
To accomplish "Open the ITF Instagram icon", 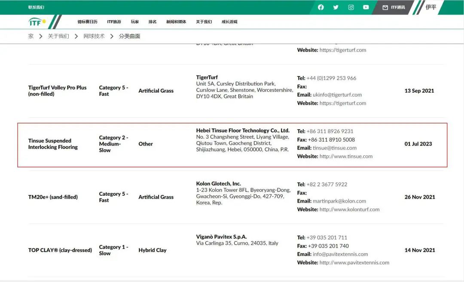I will click(x=351, y=7).
